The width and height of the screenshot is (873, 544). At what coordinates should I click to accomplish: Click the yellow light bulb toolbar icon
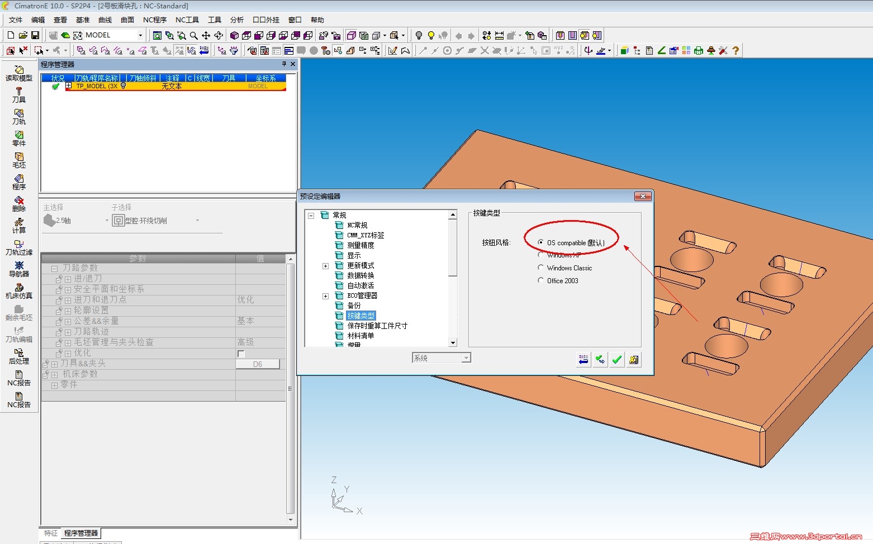(431, 35)
